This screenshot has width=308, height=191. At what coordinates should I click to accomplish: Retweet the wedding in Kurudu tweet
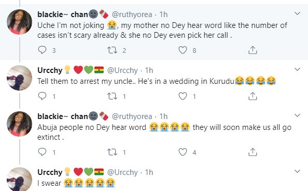112,96
